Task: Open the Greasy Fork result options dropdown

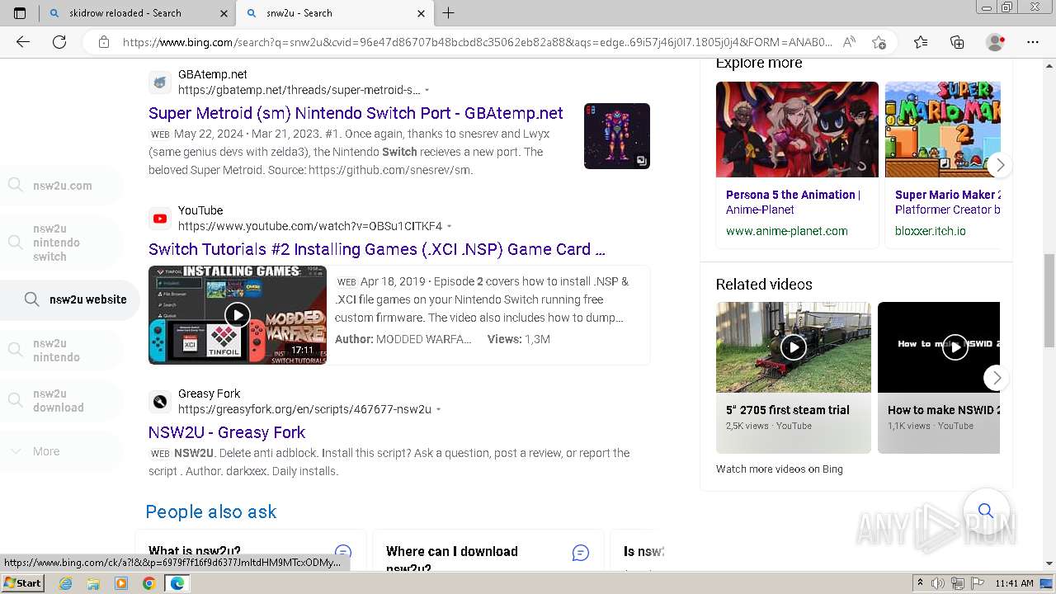Action: pyautogui.click(x=438, y=409)
